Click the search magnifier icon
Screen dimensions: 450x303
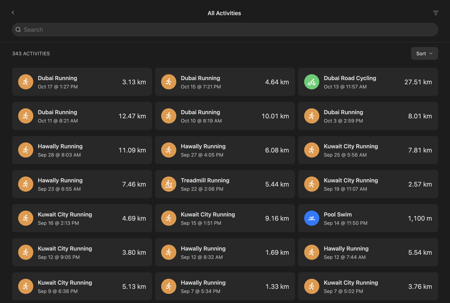pos(18,30)
